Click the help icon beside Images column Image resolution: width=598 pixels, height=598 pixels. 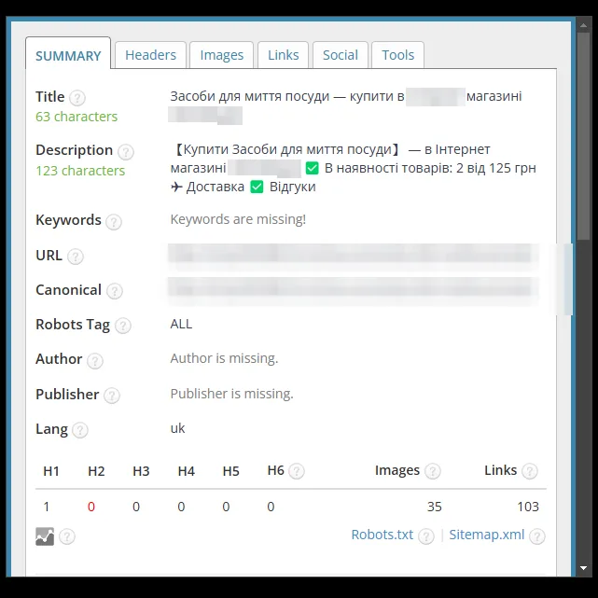click(x=433, y=471)
